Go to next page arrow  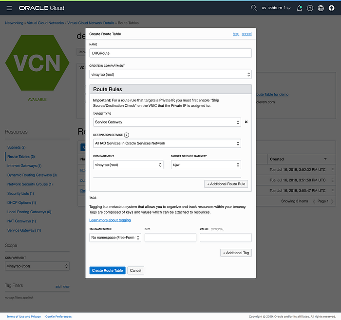coord(332,201)
